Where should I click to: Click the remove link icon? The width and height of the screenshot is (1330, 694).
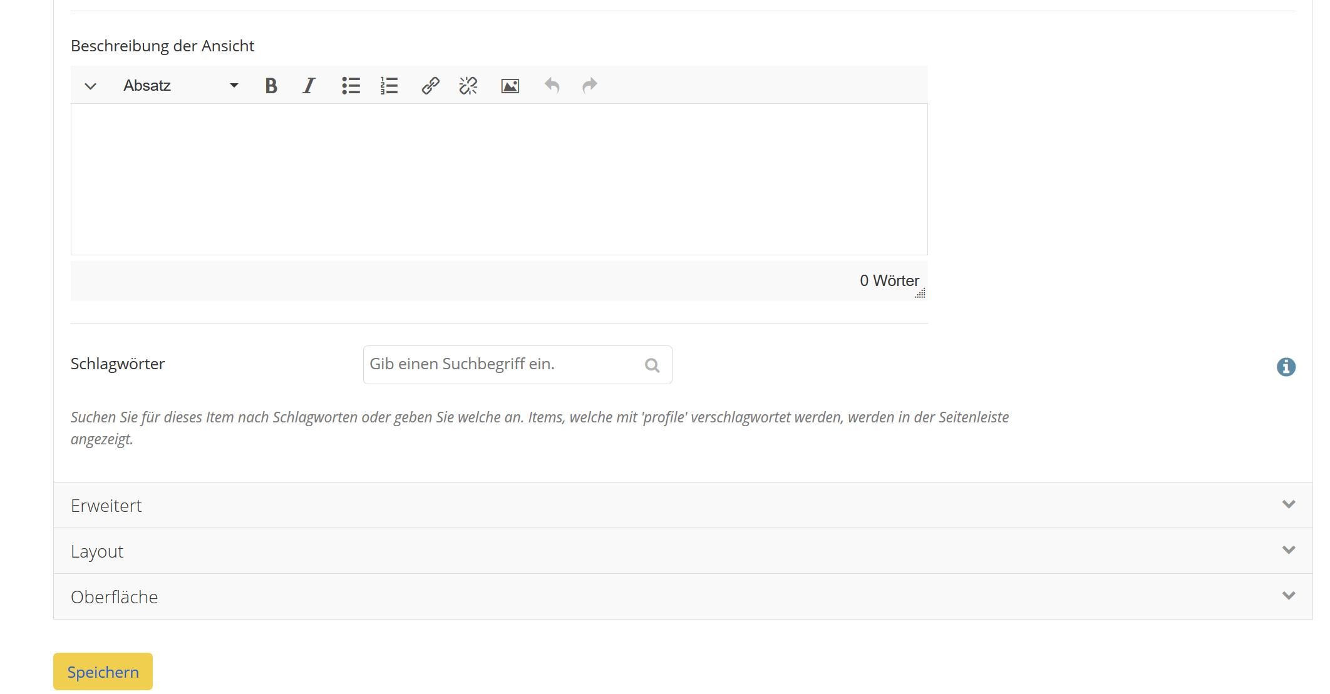pos(468,86)
